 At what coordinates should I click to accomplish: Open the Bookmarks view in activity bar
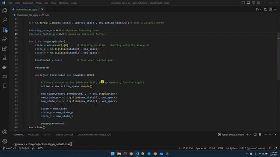tap(5, 86)
